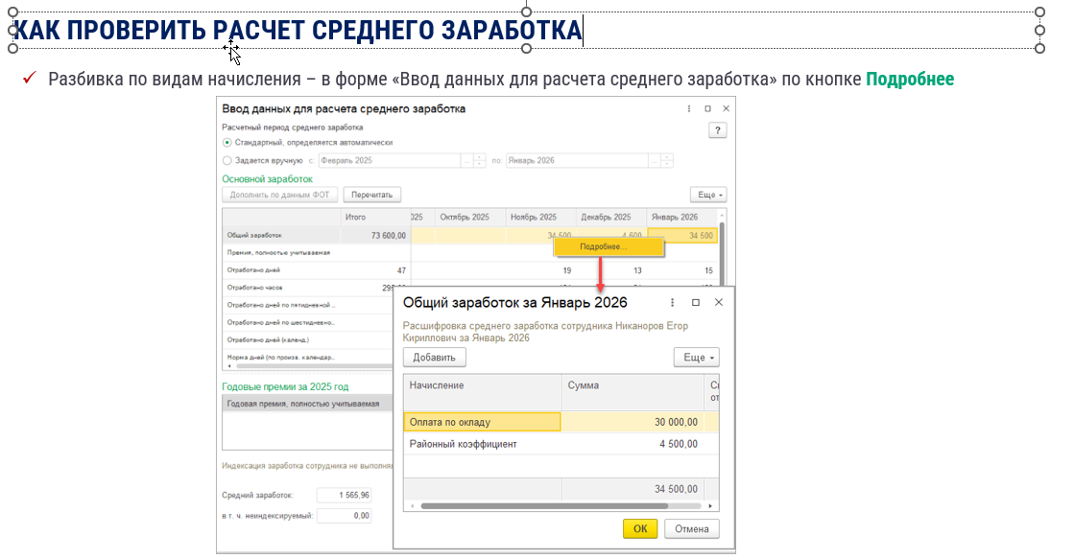
Task: Open the Еще dropdown in main form
Action: [x=709, y=195]
